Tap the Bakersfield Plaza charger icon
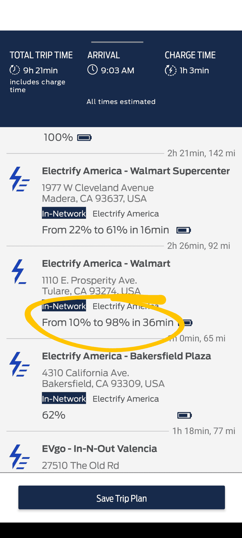 (x=20, y=364)
